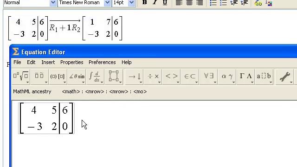The height and width of the screenshot is (167, 297).
Task: Open the Insert menu in Equation Editor
Action: (x=48, y=62)
